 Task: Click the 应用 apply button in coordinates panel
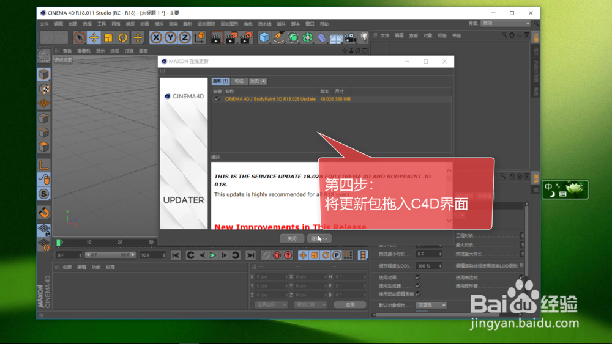(x=350, y=305)
